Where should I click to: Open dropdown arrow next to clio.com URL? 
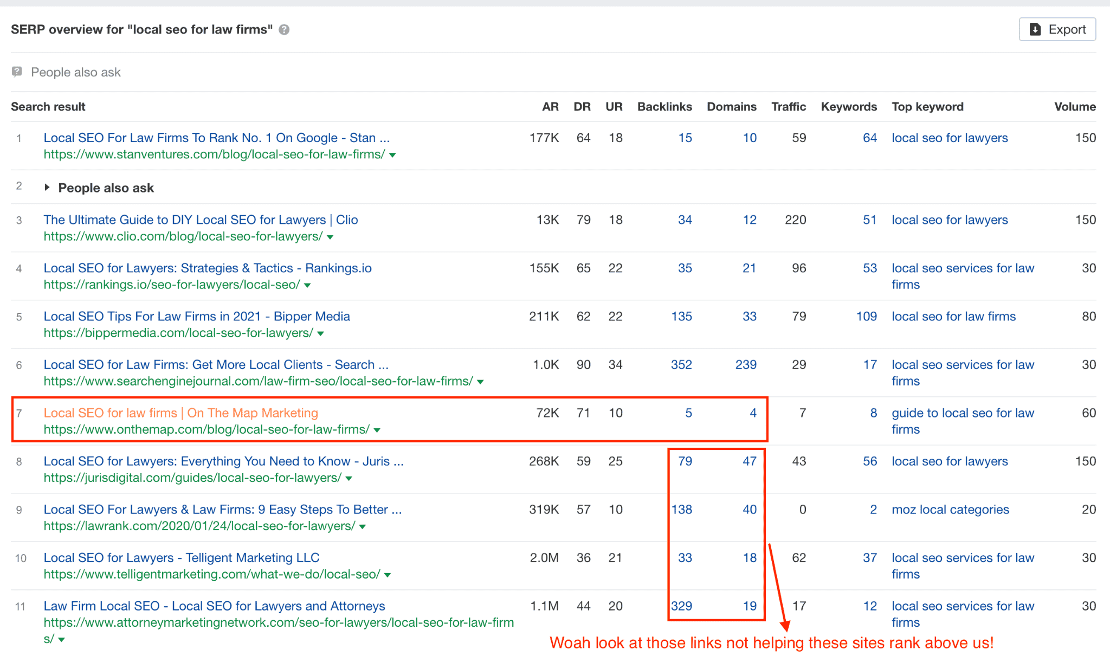click(330, 237)
